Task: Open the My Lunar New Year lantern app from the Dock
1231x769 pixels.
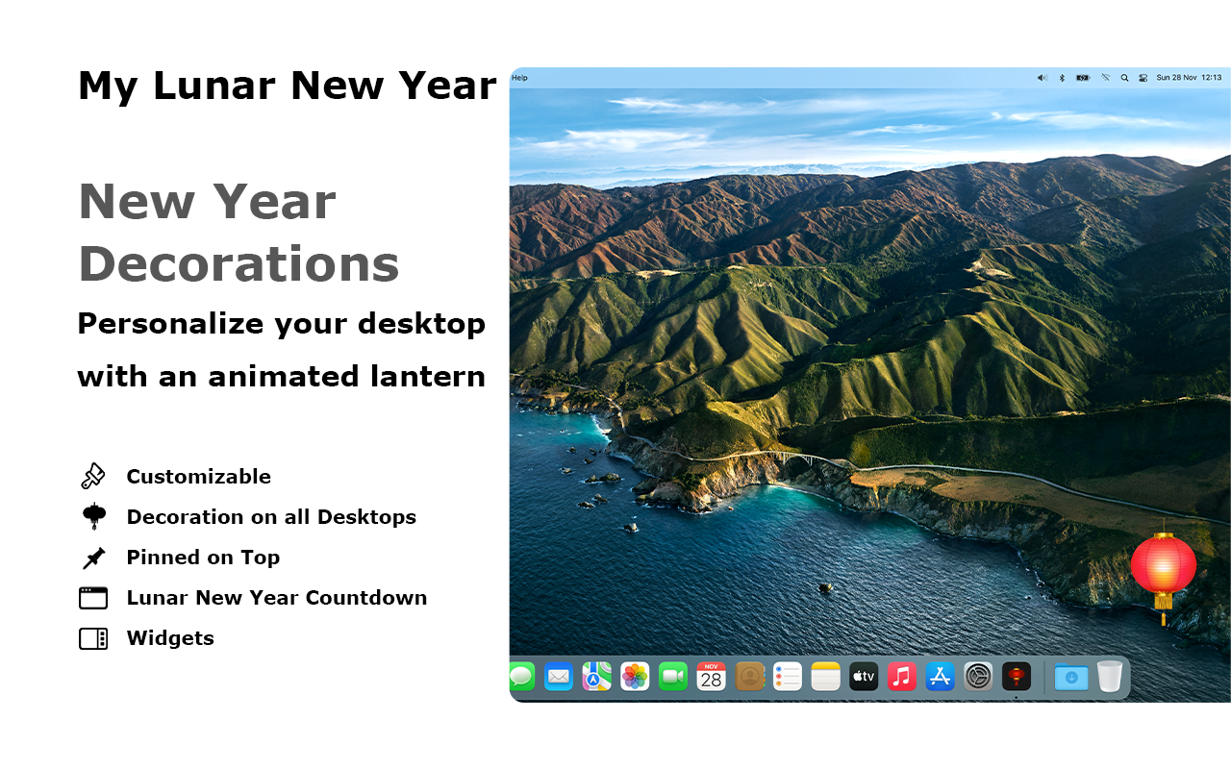Action: (x=1017, y=676)
